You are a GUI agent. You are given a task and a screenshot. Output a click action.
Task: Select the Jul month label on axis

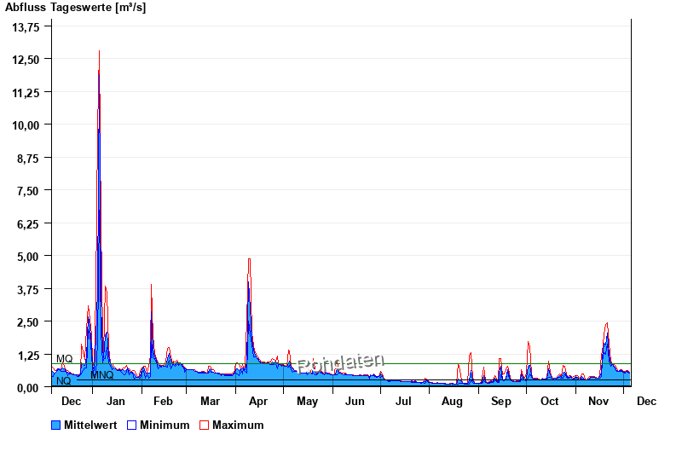(x=403, y=401)
